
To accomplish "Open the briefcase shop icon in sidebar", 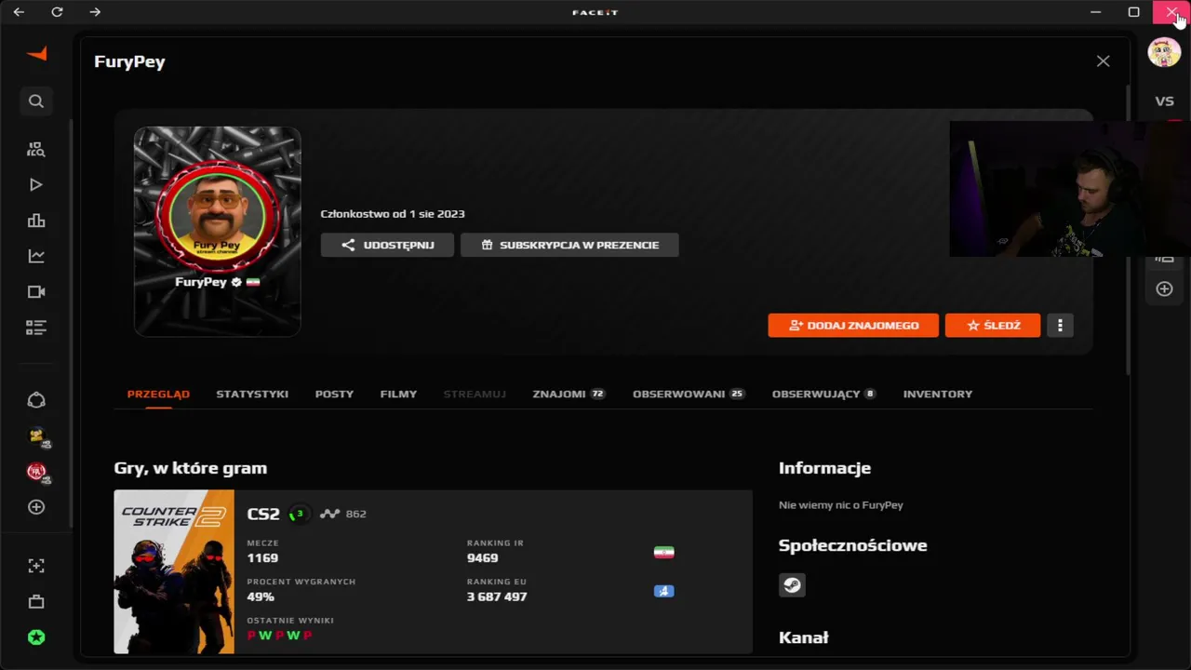I will tap(36, 602).
